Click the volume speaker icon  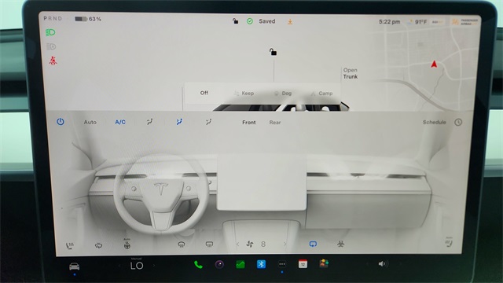(x=382, y=264)
